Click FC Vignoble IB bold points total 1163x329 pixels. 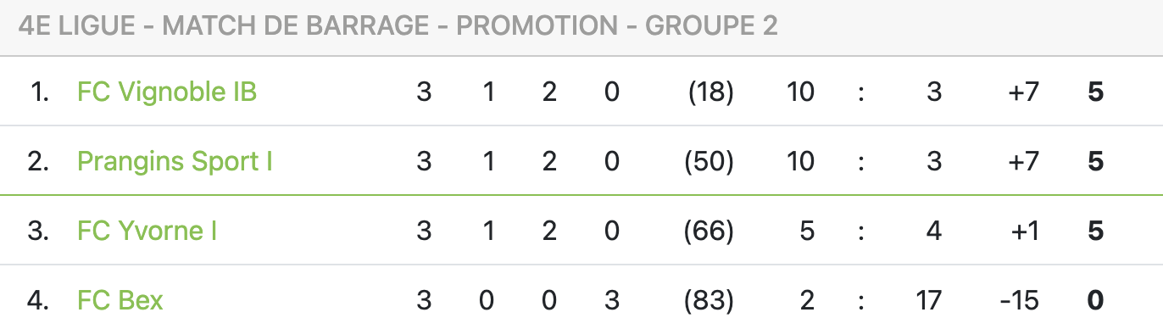[x=1095, y=92]
